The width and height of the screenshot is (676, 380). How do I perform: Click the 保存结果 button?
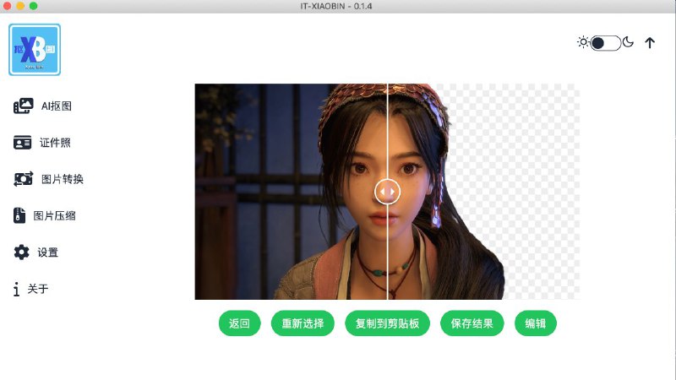[472, 323]
